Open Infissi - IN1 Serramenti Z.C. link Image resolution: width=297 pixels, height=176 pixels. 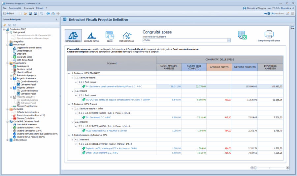(102, 153)
